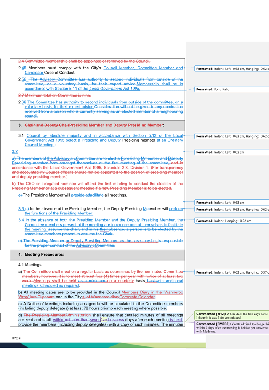This screenshot has height=390, width=269.
Task: Select the 'Formatted: Indent: Left: 0.63 cm, Hanging: 0.37' balloon
Action: click(232, 272)
